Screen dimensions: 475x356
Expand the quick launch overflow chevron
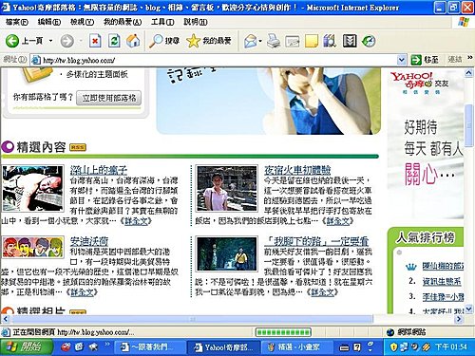(x=107, y=344)
